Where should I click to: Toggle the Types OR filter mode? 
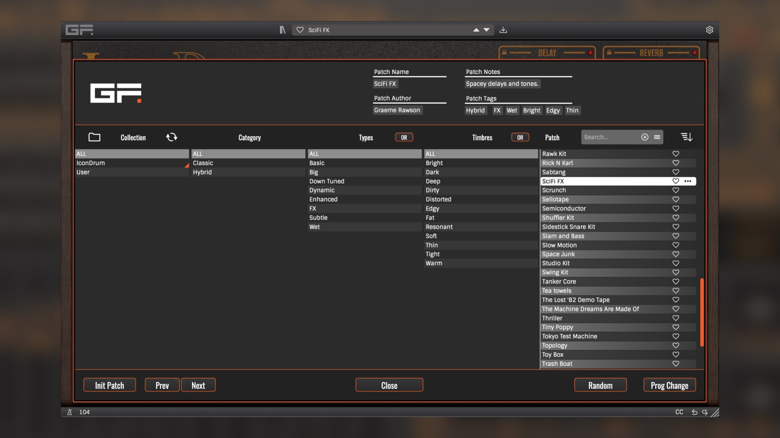404,137
